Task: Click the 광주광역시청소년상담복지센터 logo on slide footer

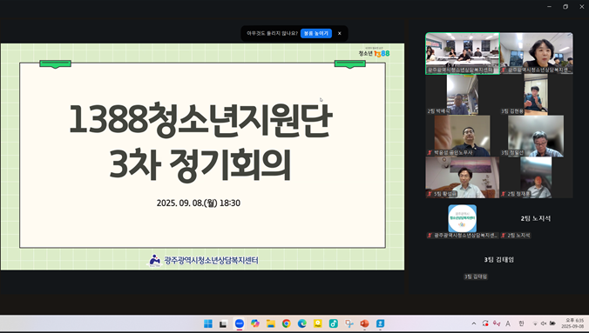Action: 203,260
